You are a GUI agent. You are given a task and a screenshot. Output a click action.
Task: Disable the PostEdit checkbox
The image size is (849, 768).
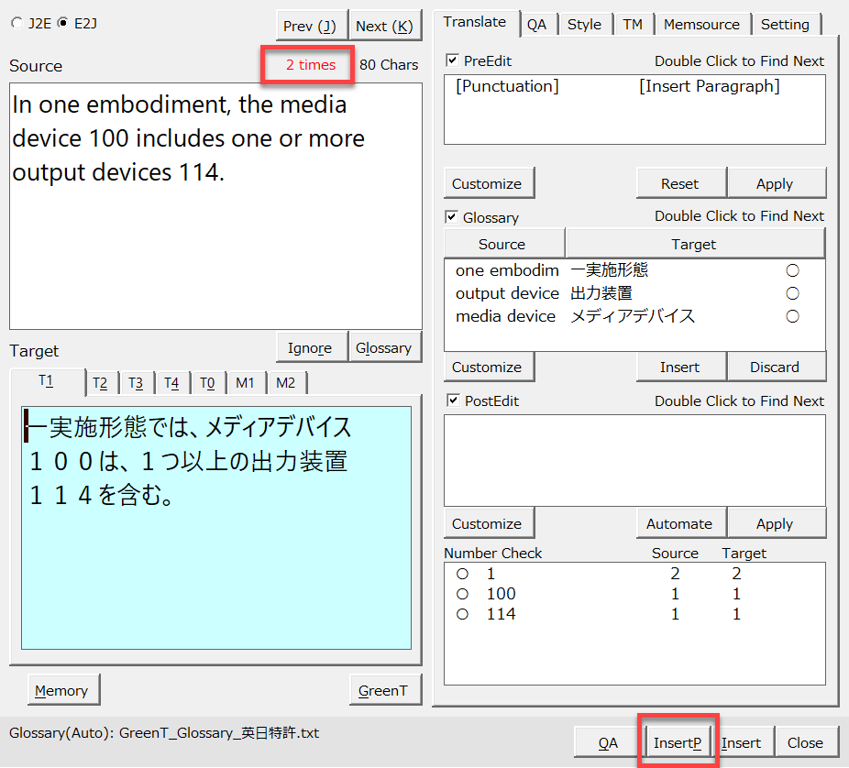click(452, 400)
